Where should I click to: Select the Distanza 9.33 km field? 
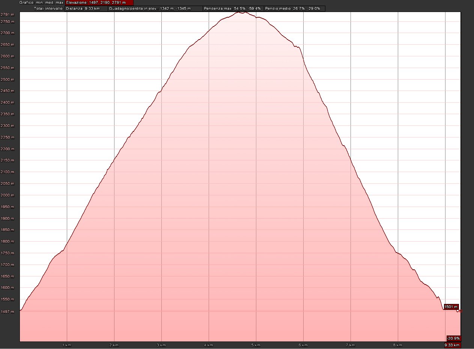(x=86, y=8)
